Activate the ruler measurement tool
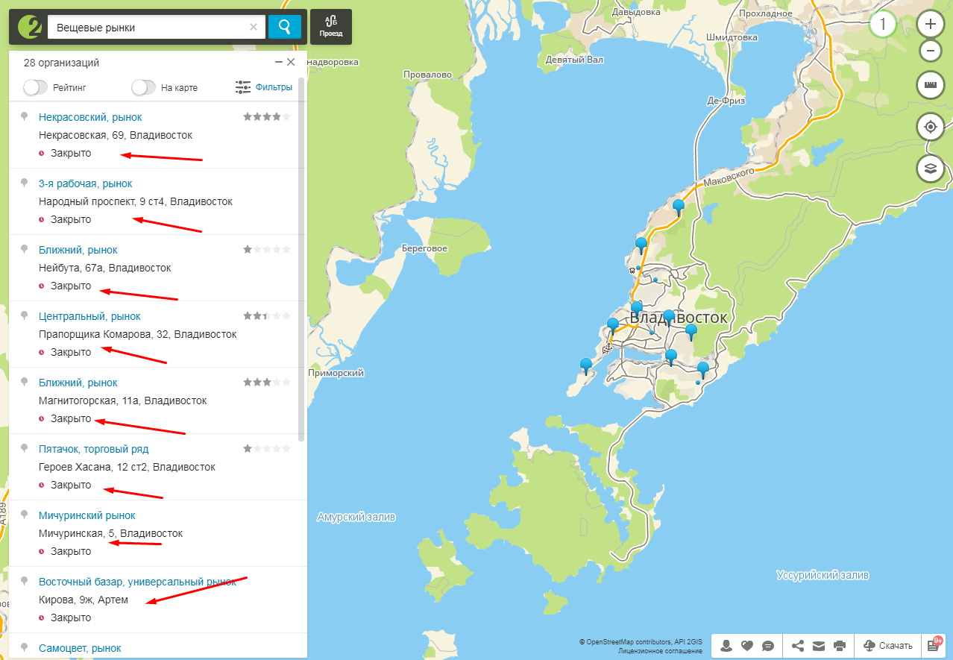Viewport: 953px width, 660px height. (x=930, y=85)
